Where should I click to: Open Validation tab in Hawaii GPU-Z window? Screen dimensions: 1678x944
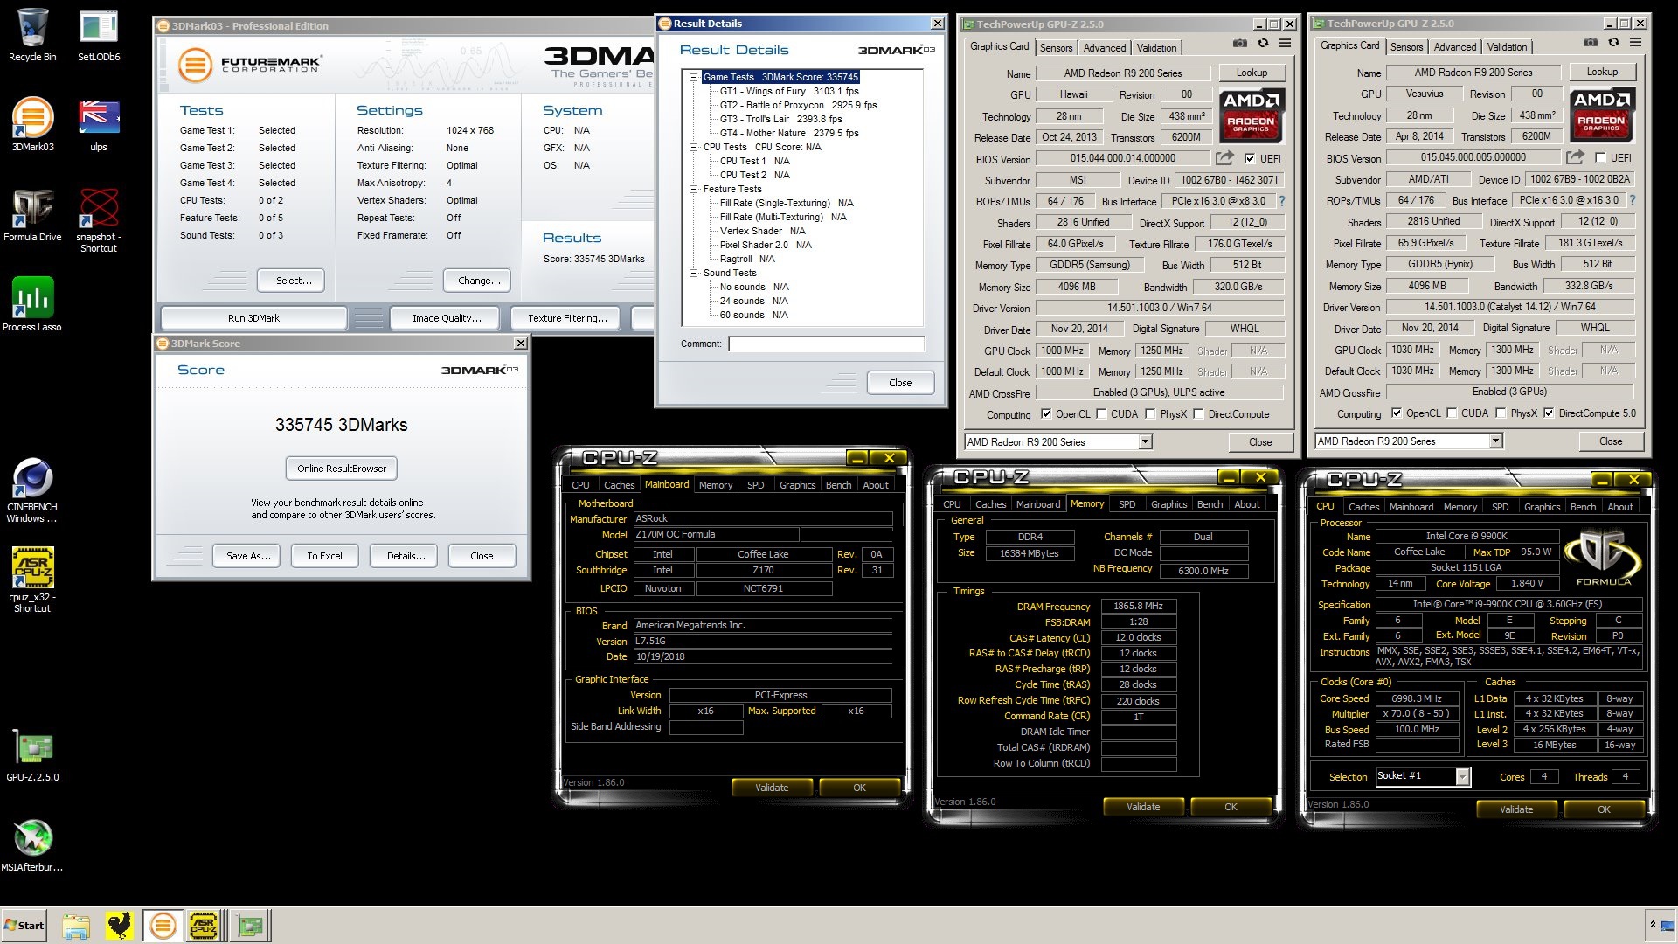pos(1156,48)
